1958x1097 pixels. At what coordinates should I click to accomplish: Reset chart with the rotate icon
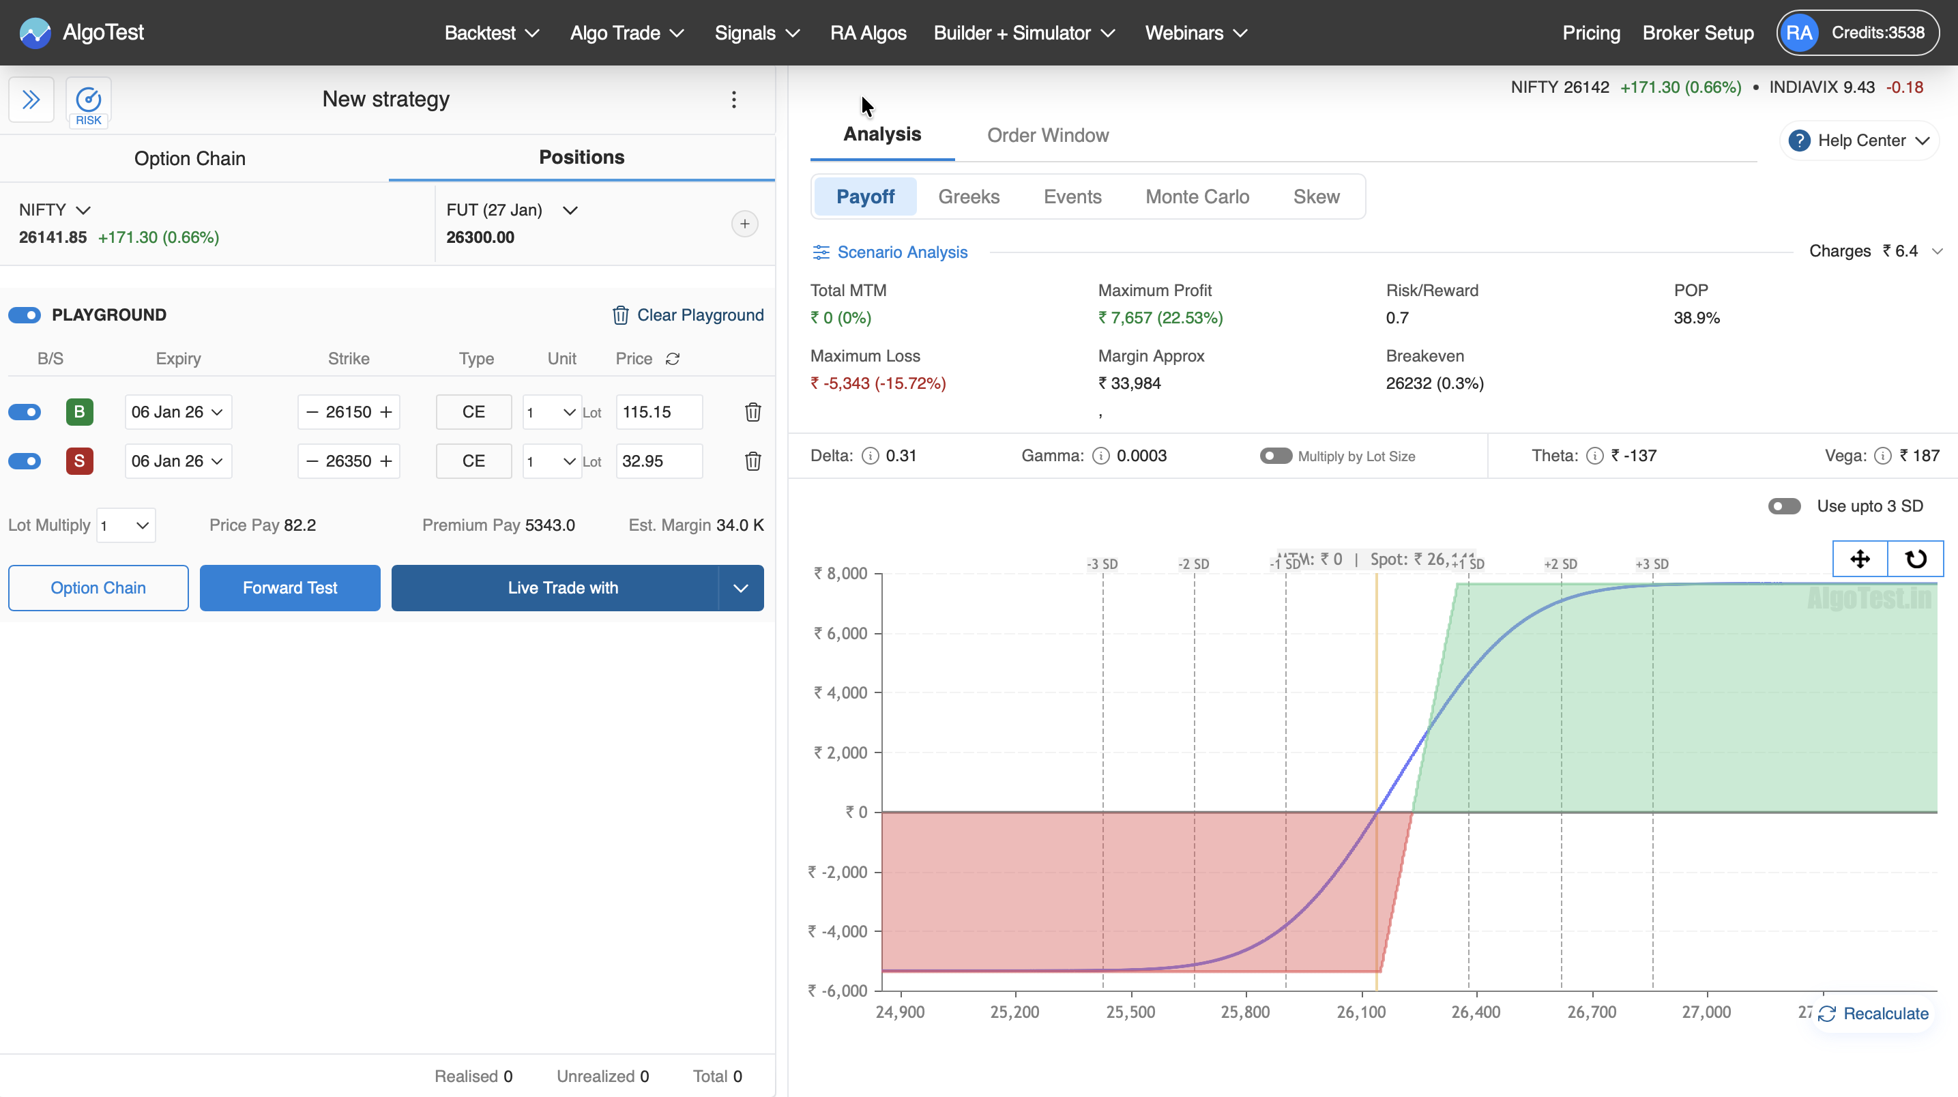[1916, 559]
